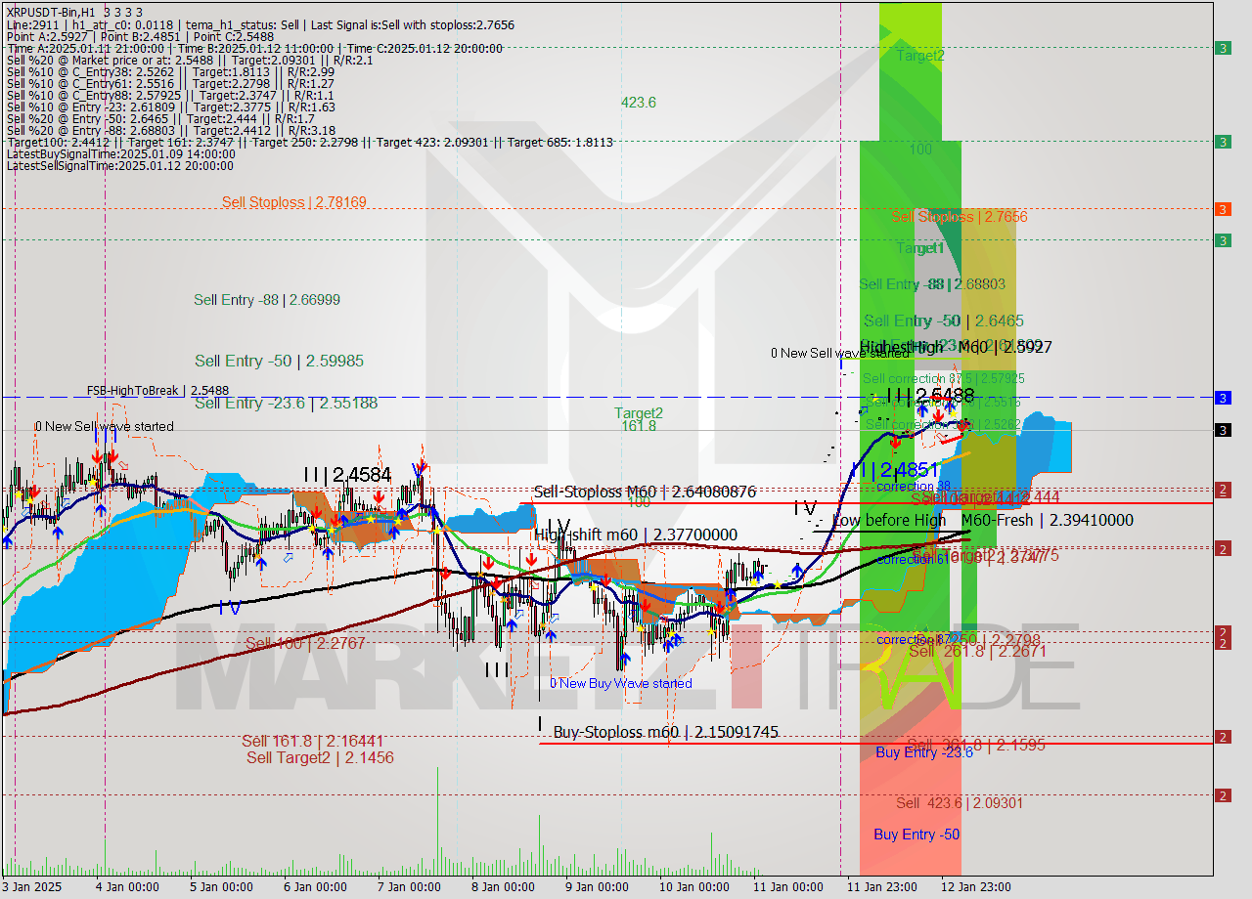Click the 'Sell-Stoploss M60 | 2.64080876' label
The image size is (1252, 899).
pyautogui.click(x=646, y=492)
